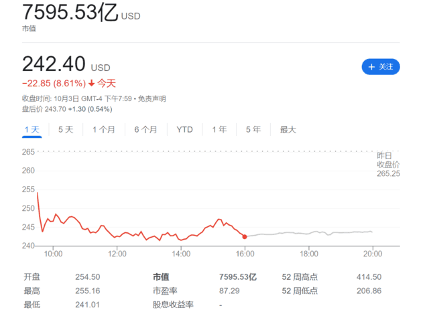This screenshot has width=429, height=314.
Task: Switch to the 5天 chart tab
Action: (66, 129)
